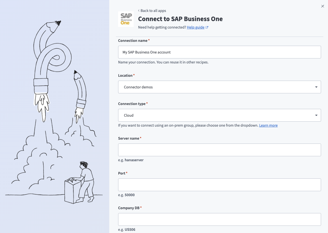Click the external link icon beside Help guide
The image size is (328, 233).
207,27
